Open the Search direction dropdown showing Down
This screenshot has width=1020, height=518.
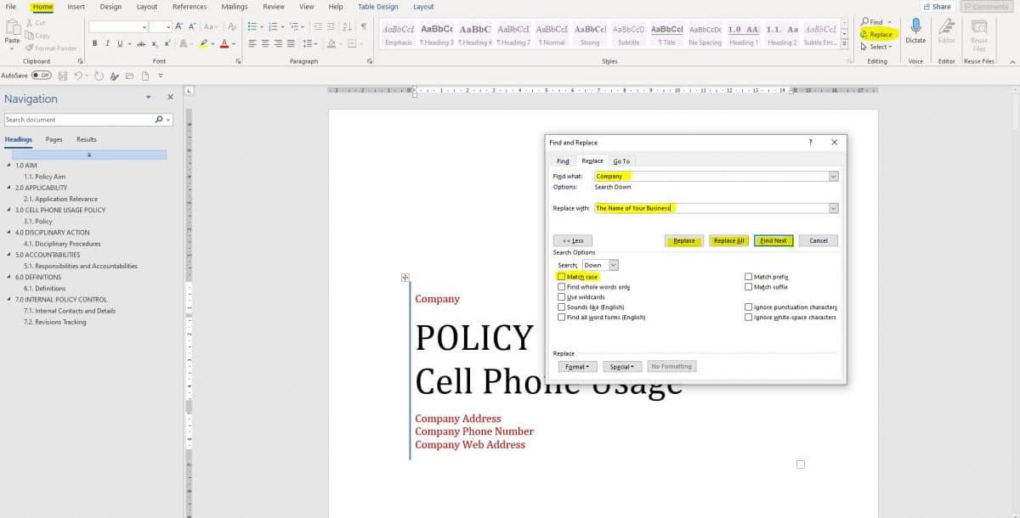609,265
